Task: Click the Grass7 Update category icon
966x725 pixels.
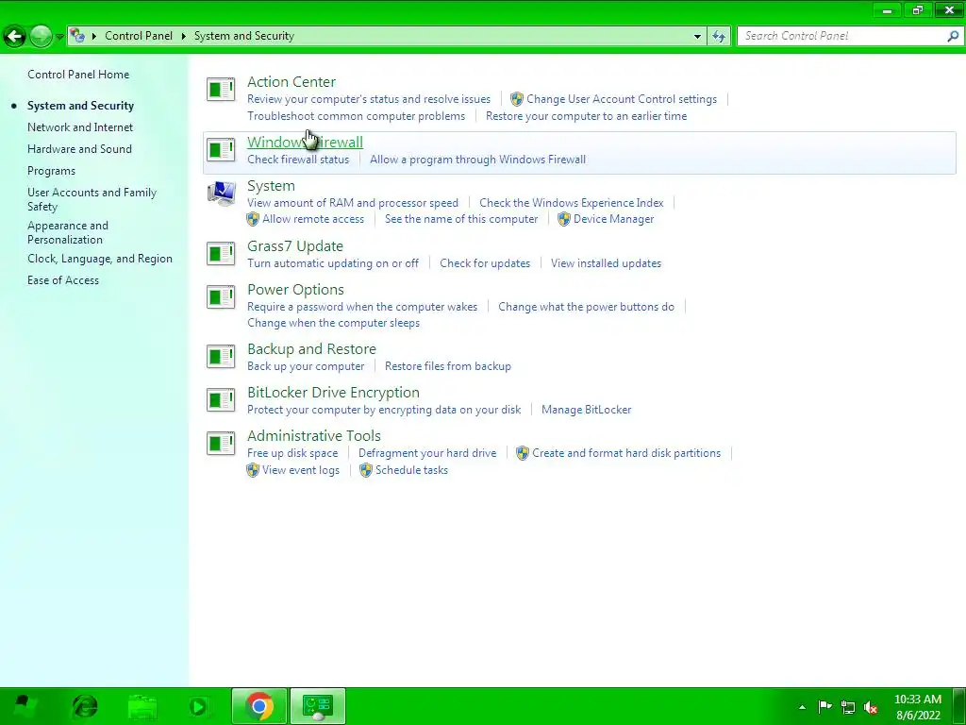Action: (x=221, y=253)
